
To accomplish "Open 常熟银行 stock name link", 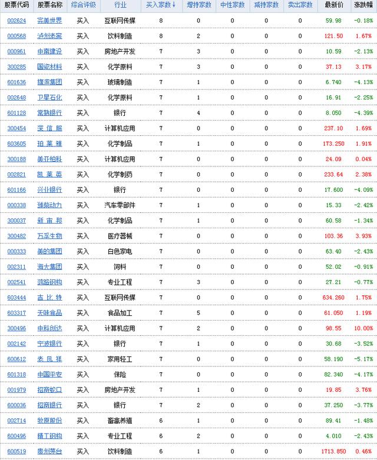I will coord(49,113).
